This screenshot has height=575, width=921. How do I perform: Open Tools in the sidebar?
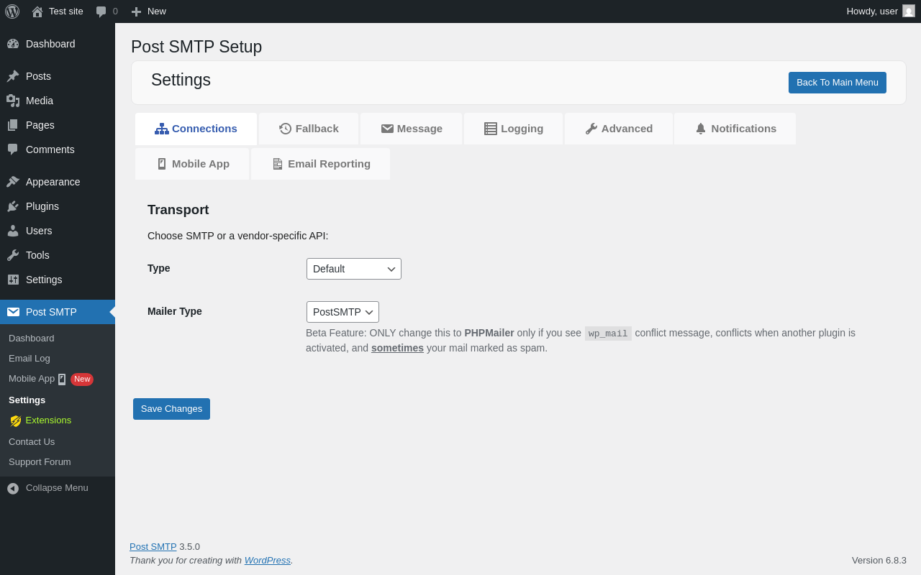pos(37,255)
